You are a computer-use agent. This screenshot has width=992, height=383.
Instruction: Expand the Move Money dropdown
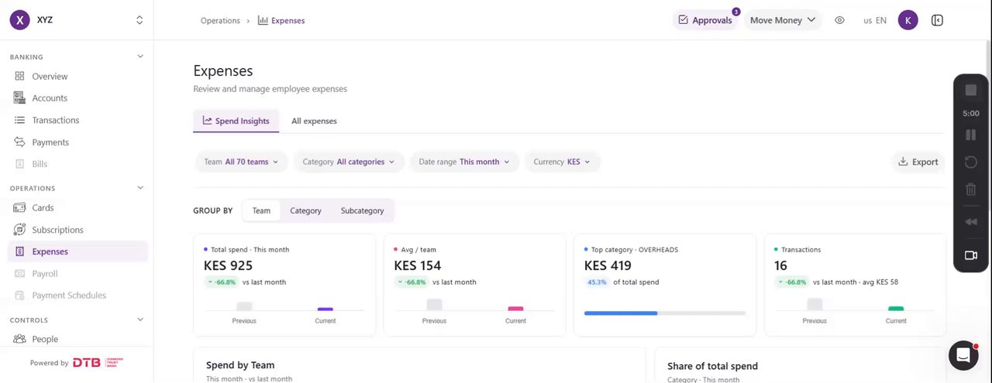coord(783,20)
